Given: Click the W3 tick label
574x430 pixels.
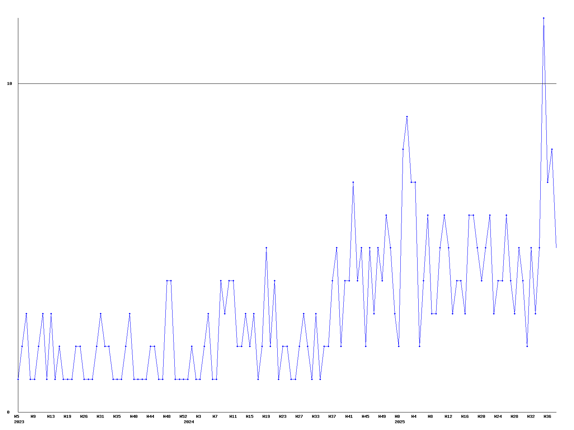Looking at the screenshot, I should click(x=198, y=416).
